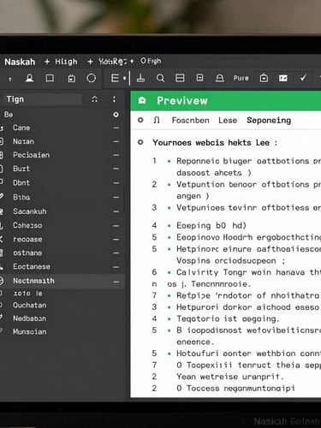Screen dimensions: 321x428
Task: Open the O Figh tab
Action: [x=151, y=61]
